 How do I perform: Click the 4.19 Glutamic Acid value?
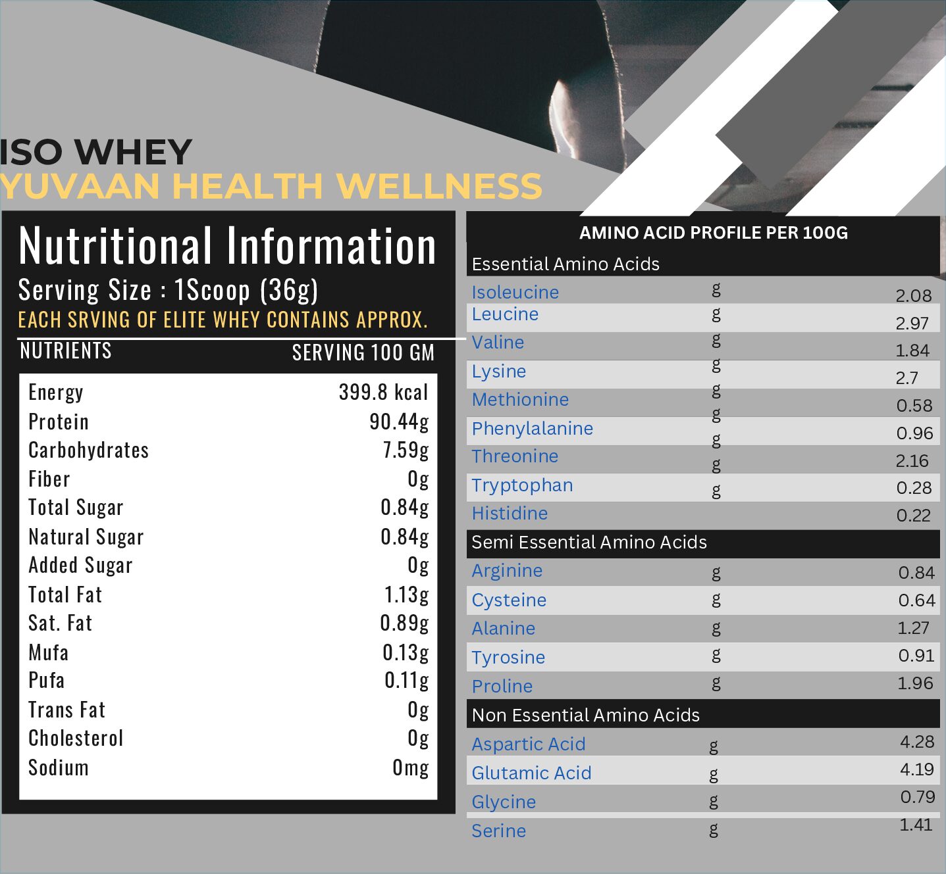(x=917, y=769)
